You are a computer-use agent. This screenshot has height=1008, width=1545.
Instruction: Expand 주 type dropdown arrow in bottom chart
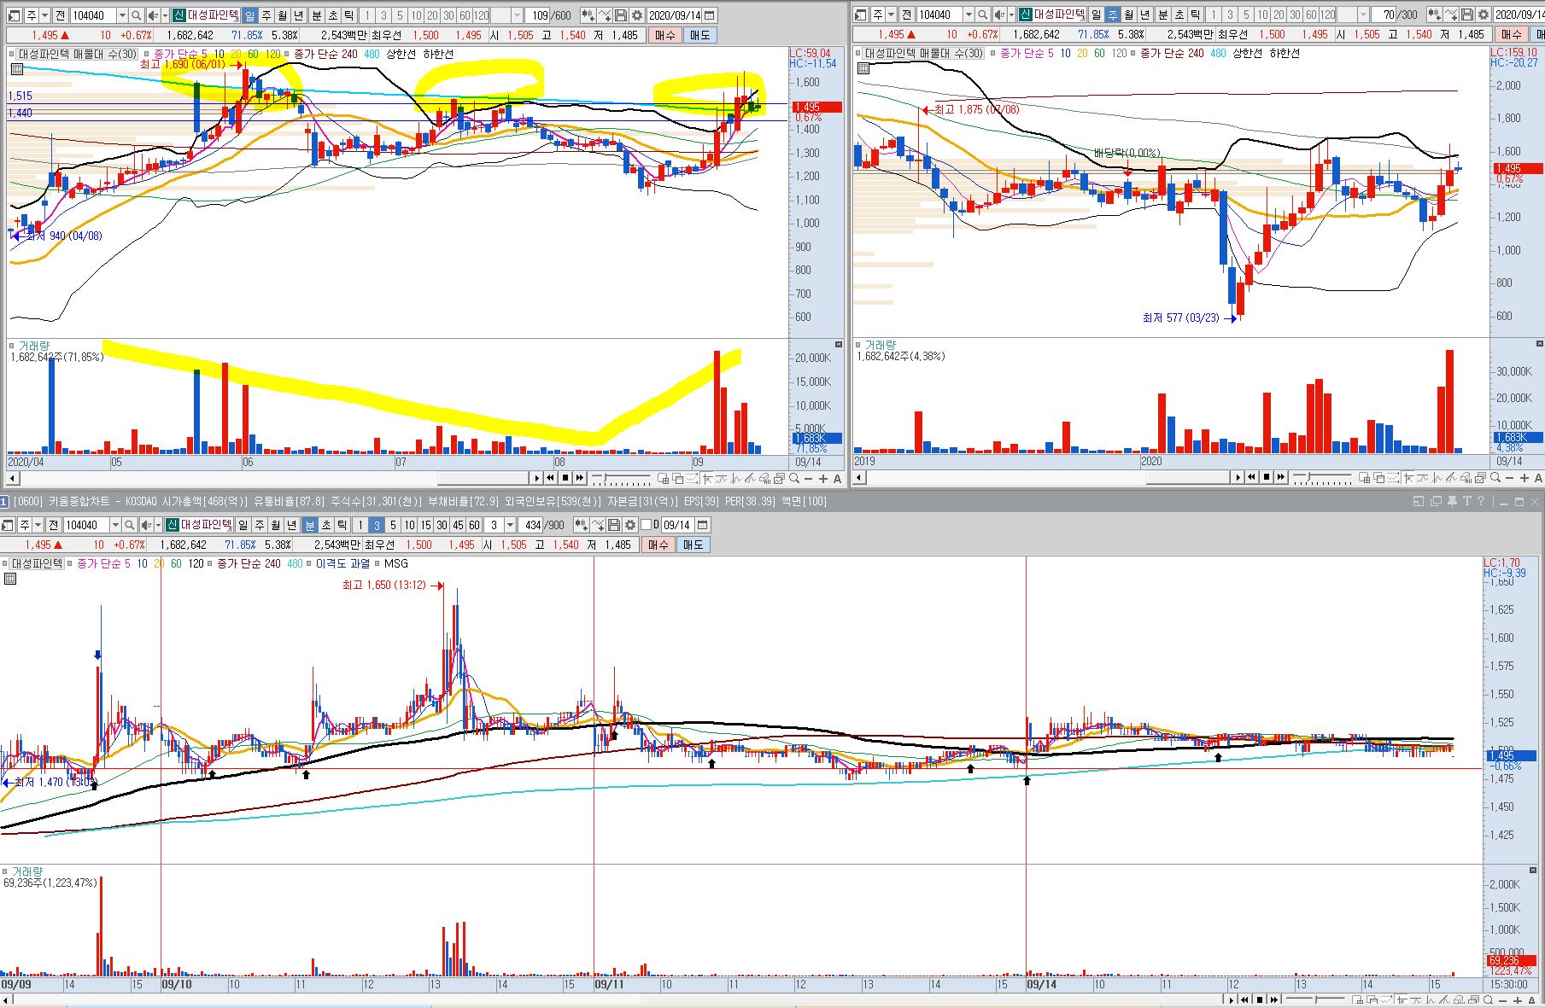point(38,525)
